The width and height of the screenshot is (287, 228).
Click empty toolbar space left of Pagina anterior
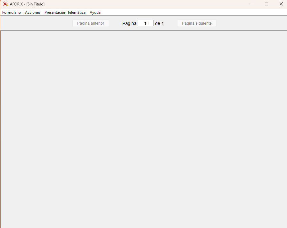[x=35, y=23]
